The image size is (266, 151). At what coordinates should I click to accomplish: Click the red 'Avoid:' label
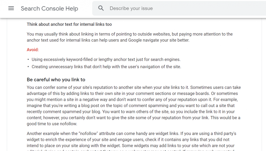click(x=33, y=50)
